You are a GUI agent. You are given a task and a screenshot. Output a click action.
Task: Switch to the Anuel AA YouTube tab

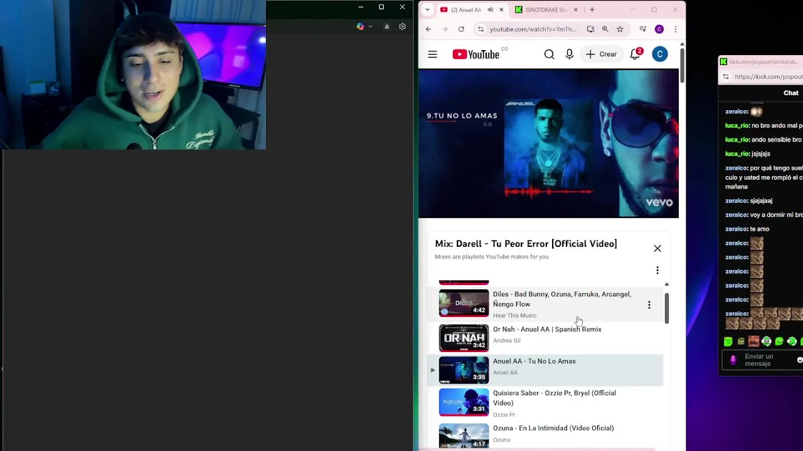click(465, 9)
